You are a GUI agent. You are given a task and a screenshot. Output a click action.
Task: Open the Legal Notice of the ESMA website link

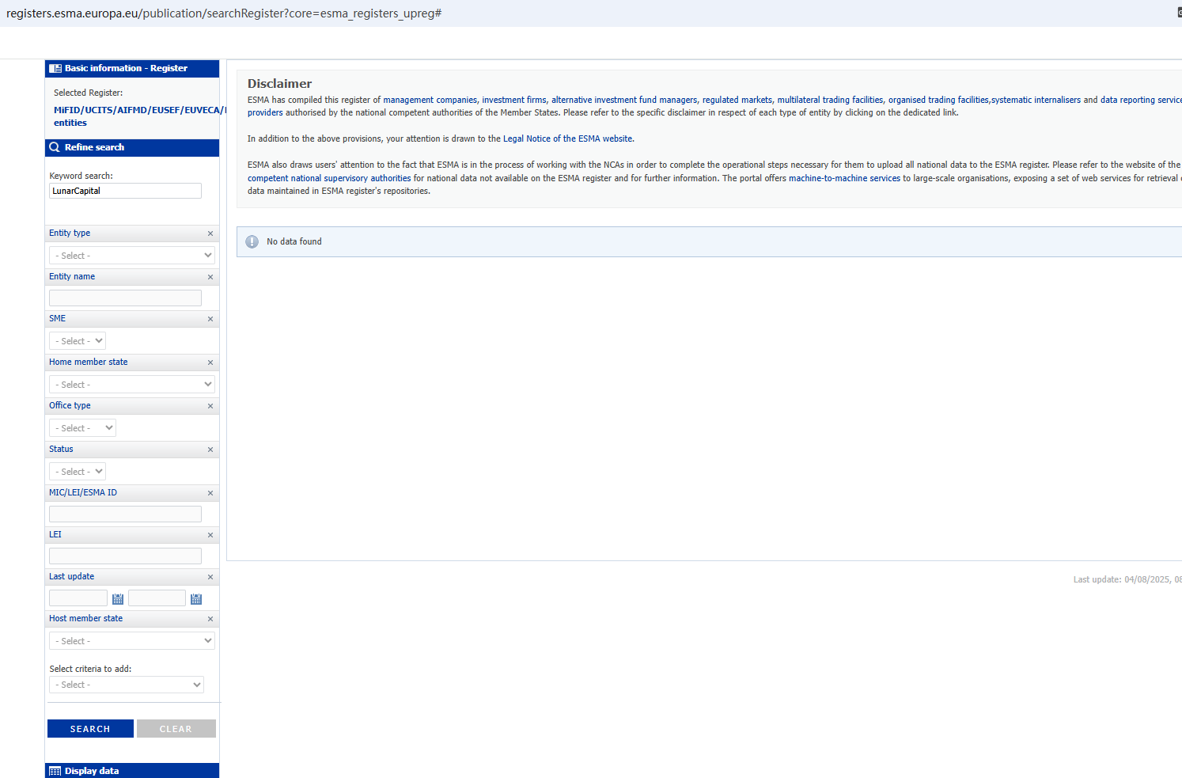coord(568,139)
